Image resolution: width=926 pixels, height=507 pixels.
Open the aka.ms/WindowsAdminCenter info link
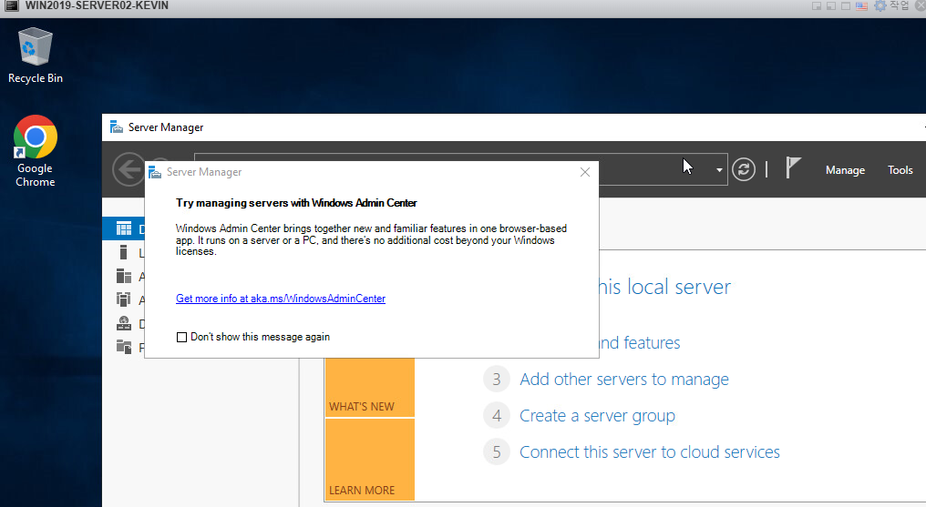tap(281, 299)
